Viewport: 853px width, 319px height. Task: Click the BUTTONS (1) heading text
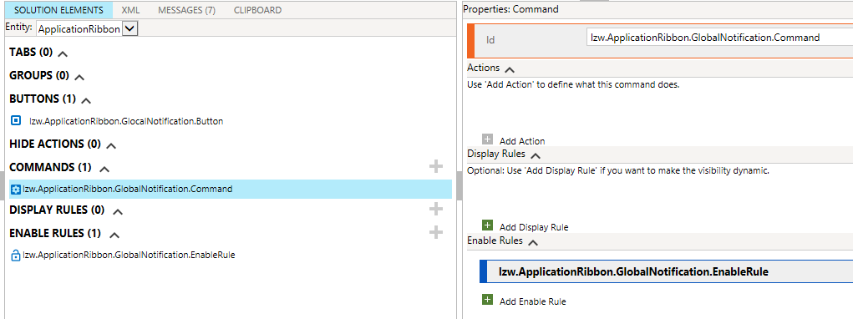point(43,99)
